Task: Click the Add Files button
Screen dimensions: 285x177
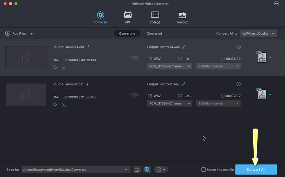Action: [x=16, y=33]
